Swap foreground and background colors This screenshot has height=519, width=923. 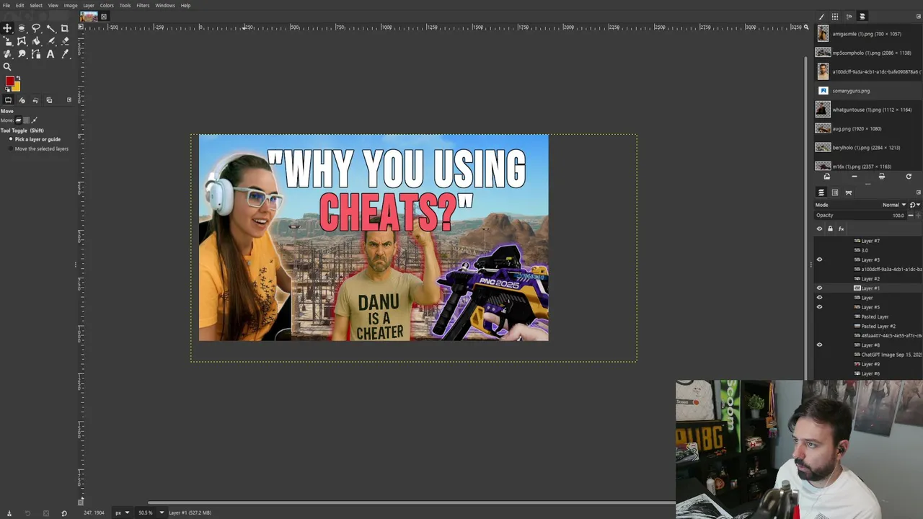[18, 78]
